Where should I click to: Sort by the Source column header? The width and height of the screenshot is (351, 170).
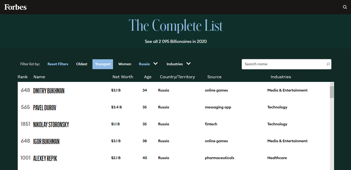(214, 77)
